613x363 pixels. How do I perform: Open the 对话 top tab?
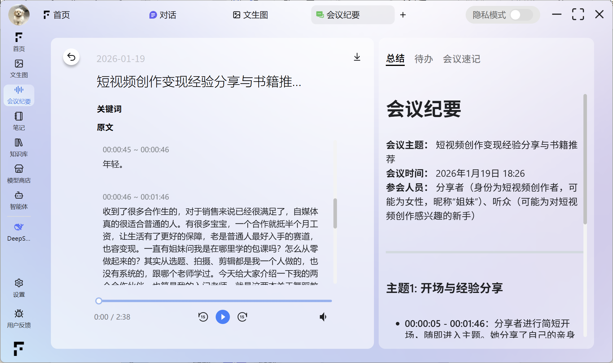click(163, 15)
